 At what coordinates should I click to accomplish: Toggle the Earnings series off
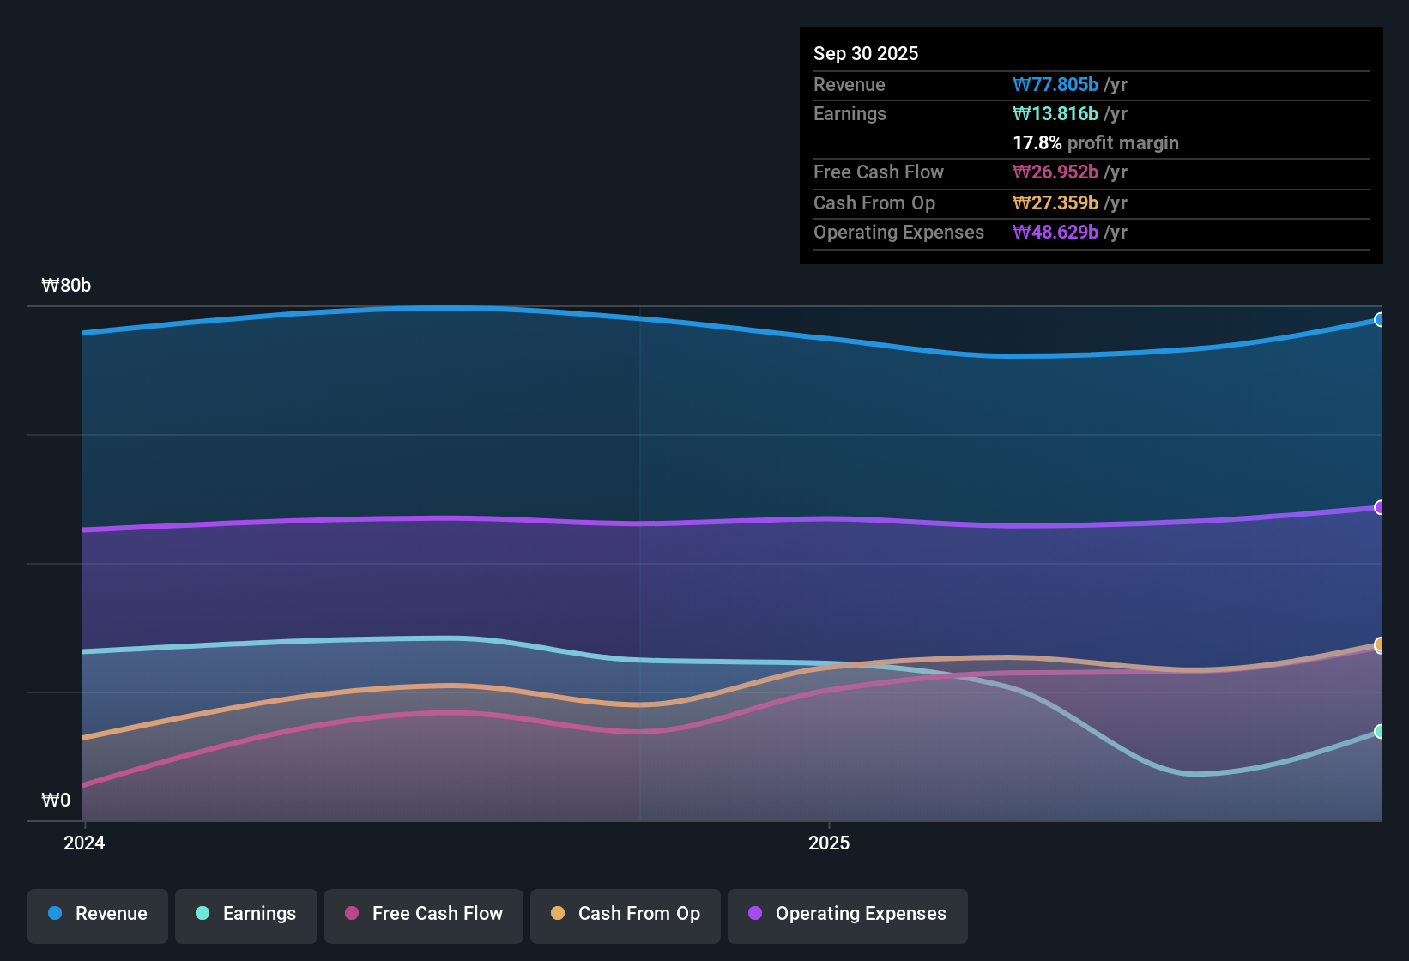(245, 916)
